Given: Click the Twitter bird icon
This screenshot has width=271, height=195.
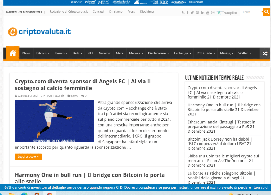Looking at the screenshot, I should [192, 12].
